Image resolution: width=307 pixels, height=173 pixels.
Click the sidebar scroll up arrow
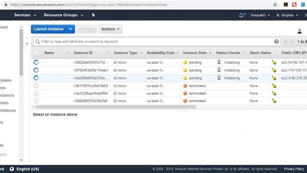pos(21,27)
